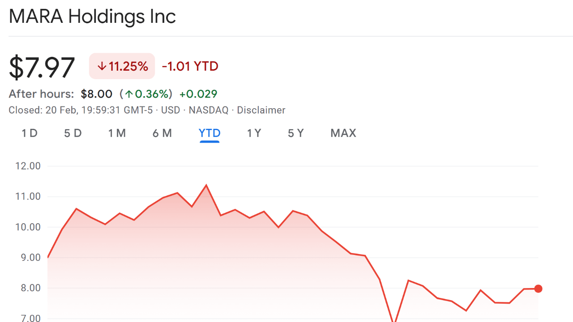Click the green up arrow beside 0.36%
Screen dimensions: 573x322
[x=129, y=94]
